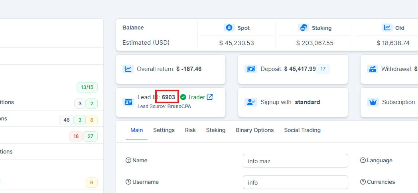Click the Language help question icon
418x193 pixels.
363,160
